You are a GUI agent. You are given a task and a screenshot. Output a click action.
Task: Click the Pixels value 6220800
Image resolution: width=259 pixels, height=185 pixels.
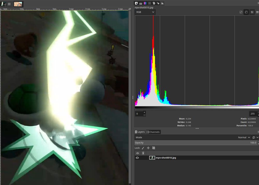tap(252, 119)
